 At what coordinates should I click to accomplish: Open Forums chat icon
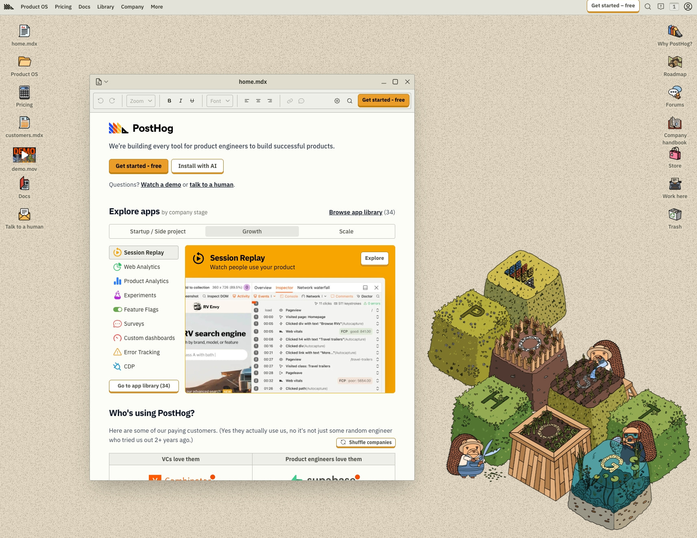click(675, 92)
